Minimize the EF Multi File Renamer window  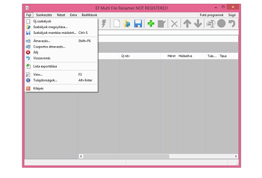(x=216, y=7)
